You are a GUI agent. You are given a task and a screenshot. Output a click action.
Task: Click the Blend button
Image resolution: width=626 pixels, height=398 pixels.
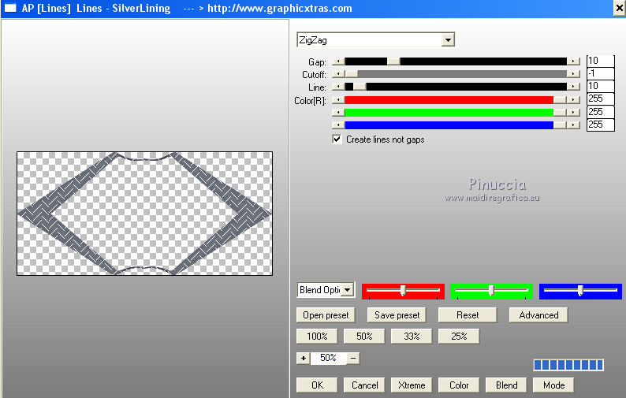click(x=506, y=385)
